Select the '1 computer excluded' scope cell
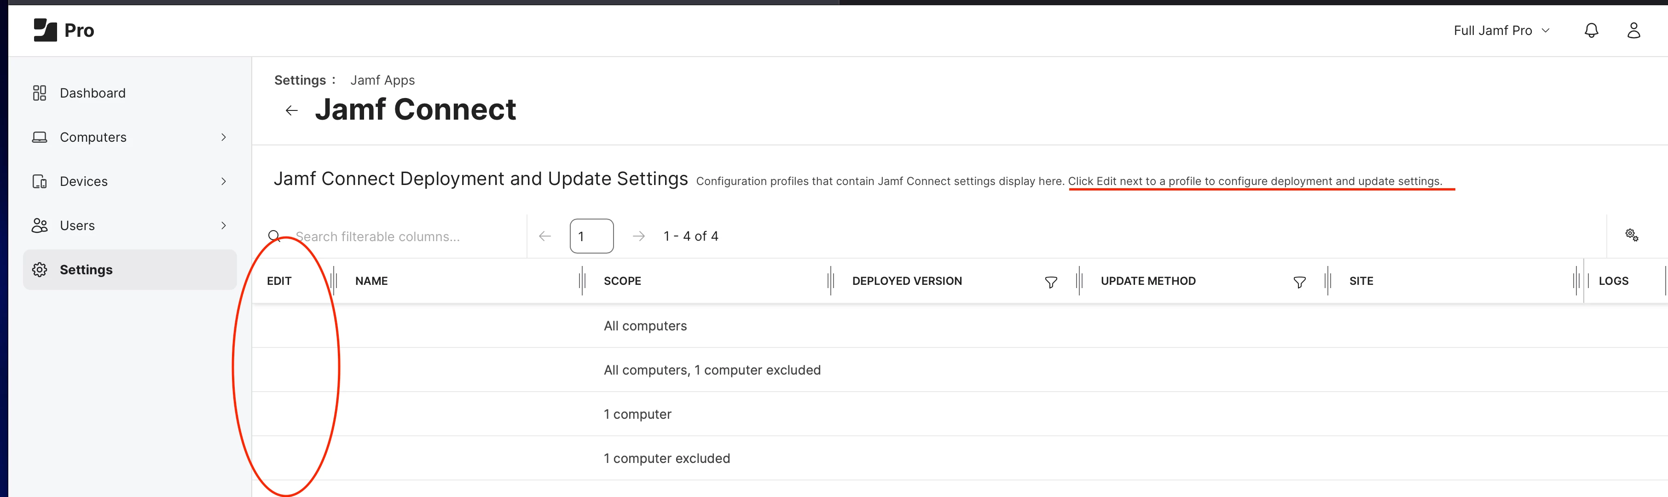1668x497 pixels. 666,458
